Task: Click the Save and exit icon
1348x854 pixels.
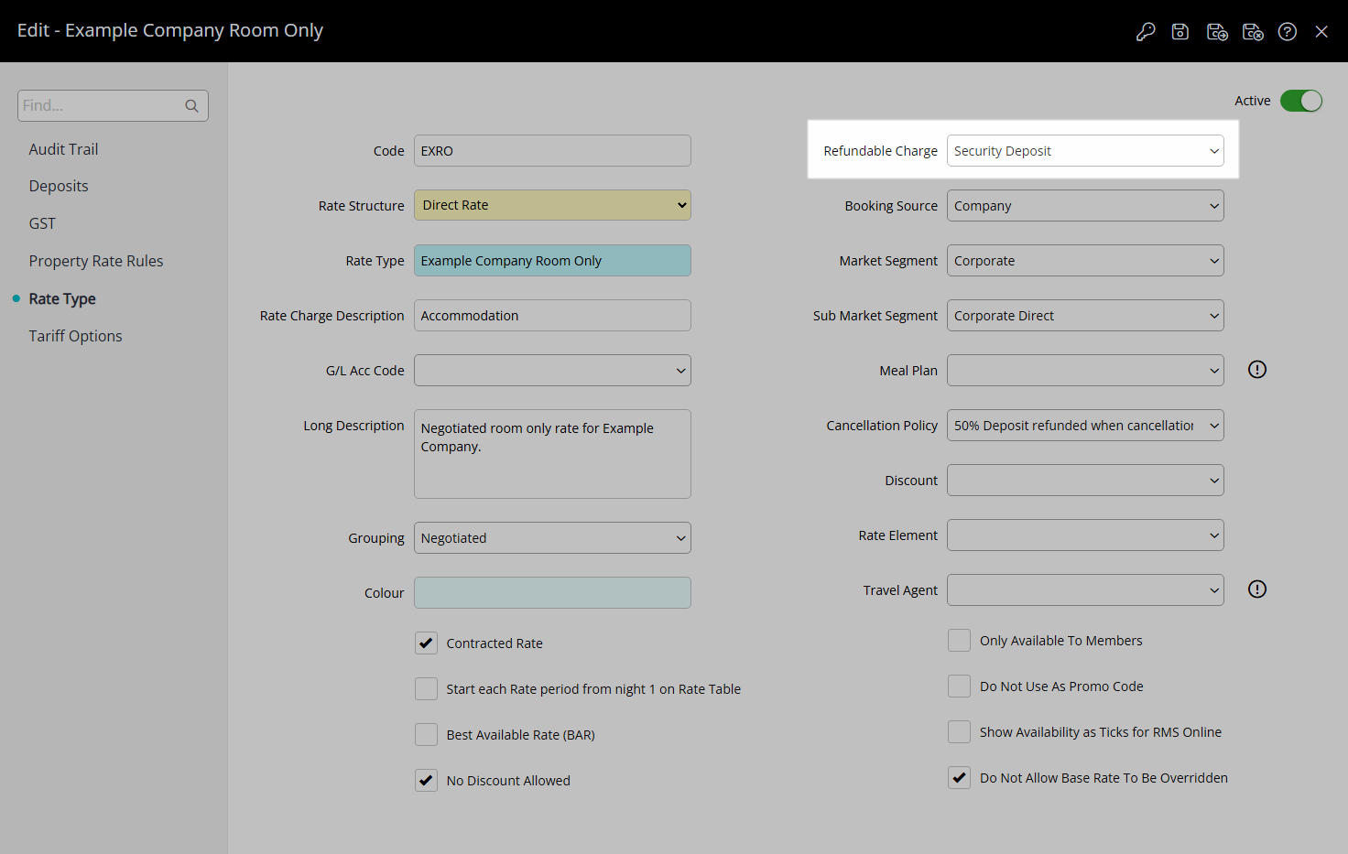Action: click(x=1253, y=32)
